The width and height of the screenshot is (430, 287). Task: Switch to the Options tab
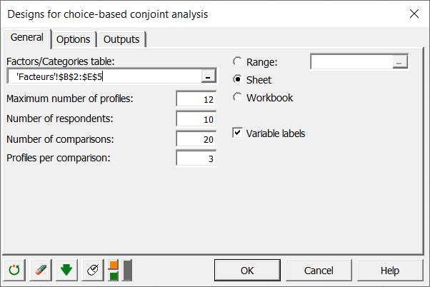click(x=73, y=39)
